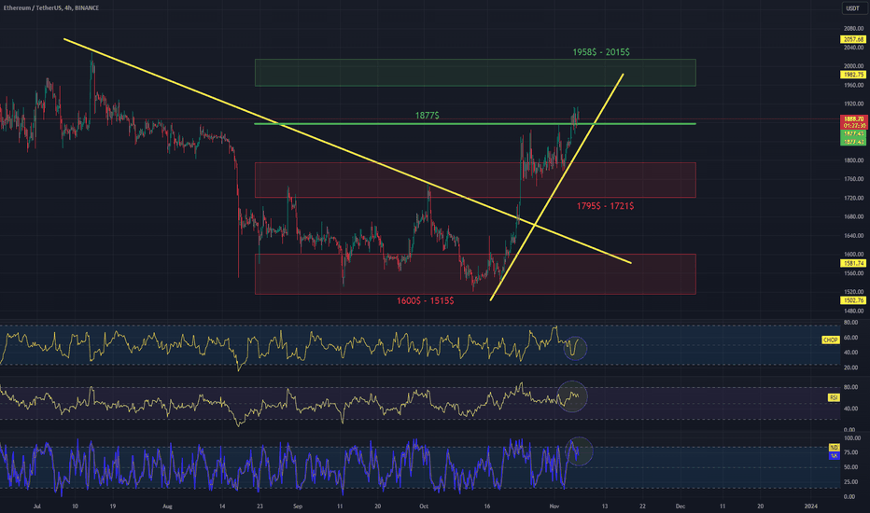Click the circle marker on CHOP indicator
The height and width of the screenshot is (513, 870).
[575, 348]
